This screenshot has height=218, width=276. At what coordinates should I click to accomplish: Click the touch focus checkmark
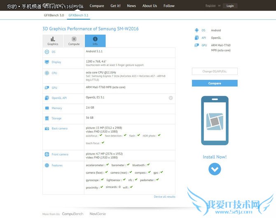tap(103, 143)
